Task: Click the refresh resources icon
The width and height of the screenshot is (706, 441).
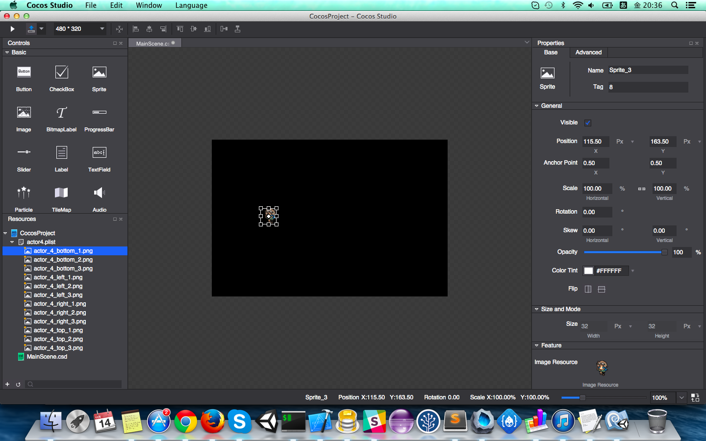Action: (18, 384)
